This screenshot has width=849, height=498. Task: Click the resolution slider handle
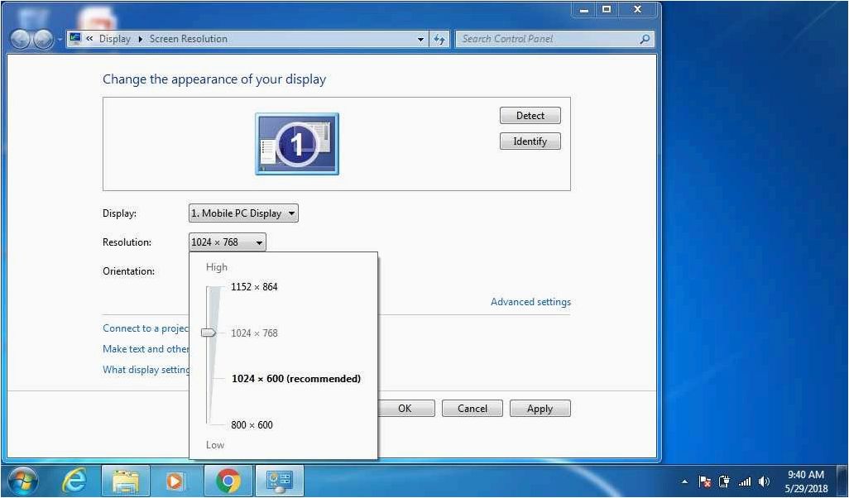coord(209,333)
